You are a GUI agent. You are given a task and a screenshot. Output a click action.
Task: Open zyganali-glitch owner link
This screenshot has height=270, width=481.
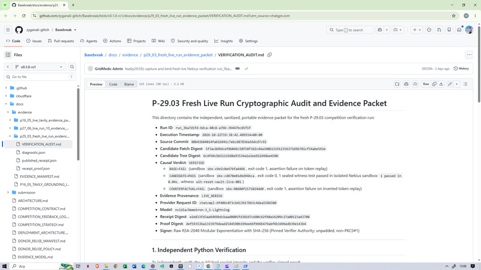38,30
